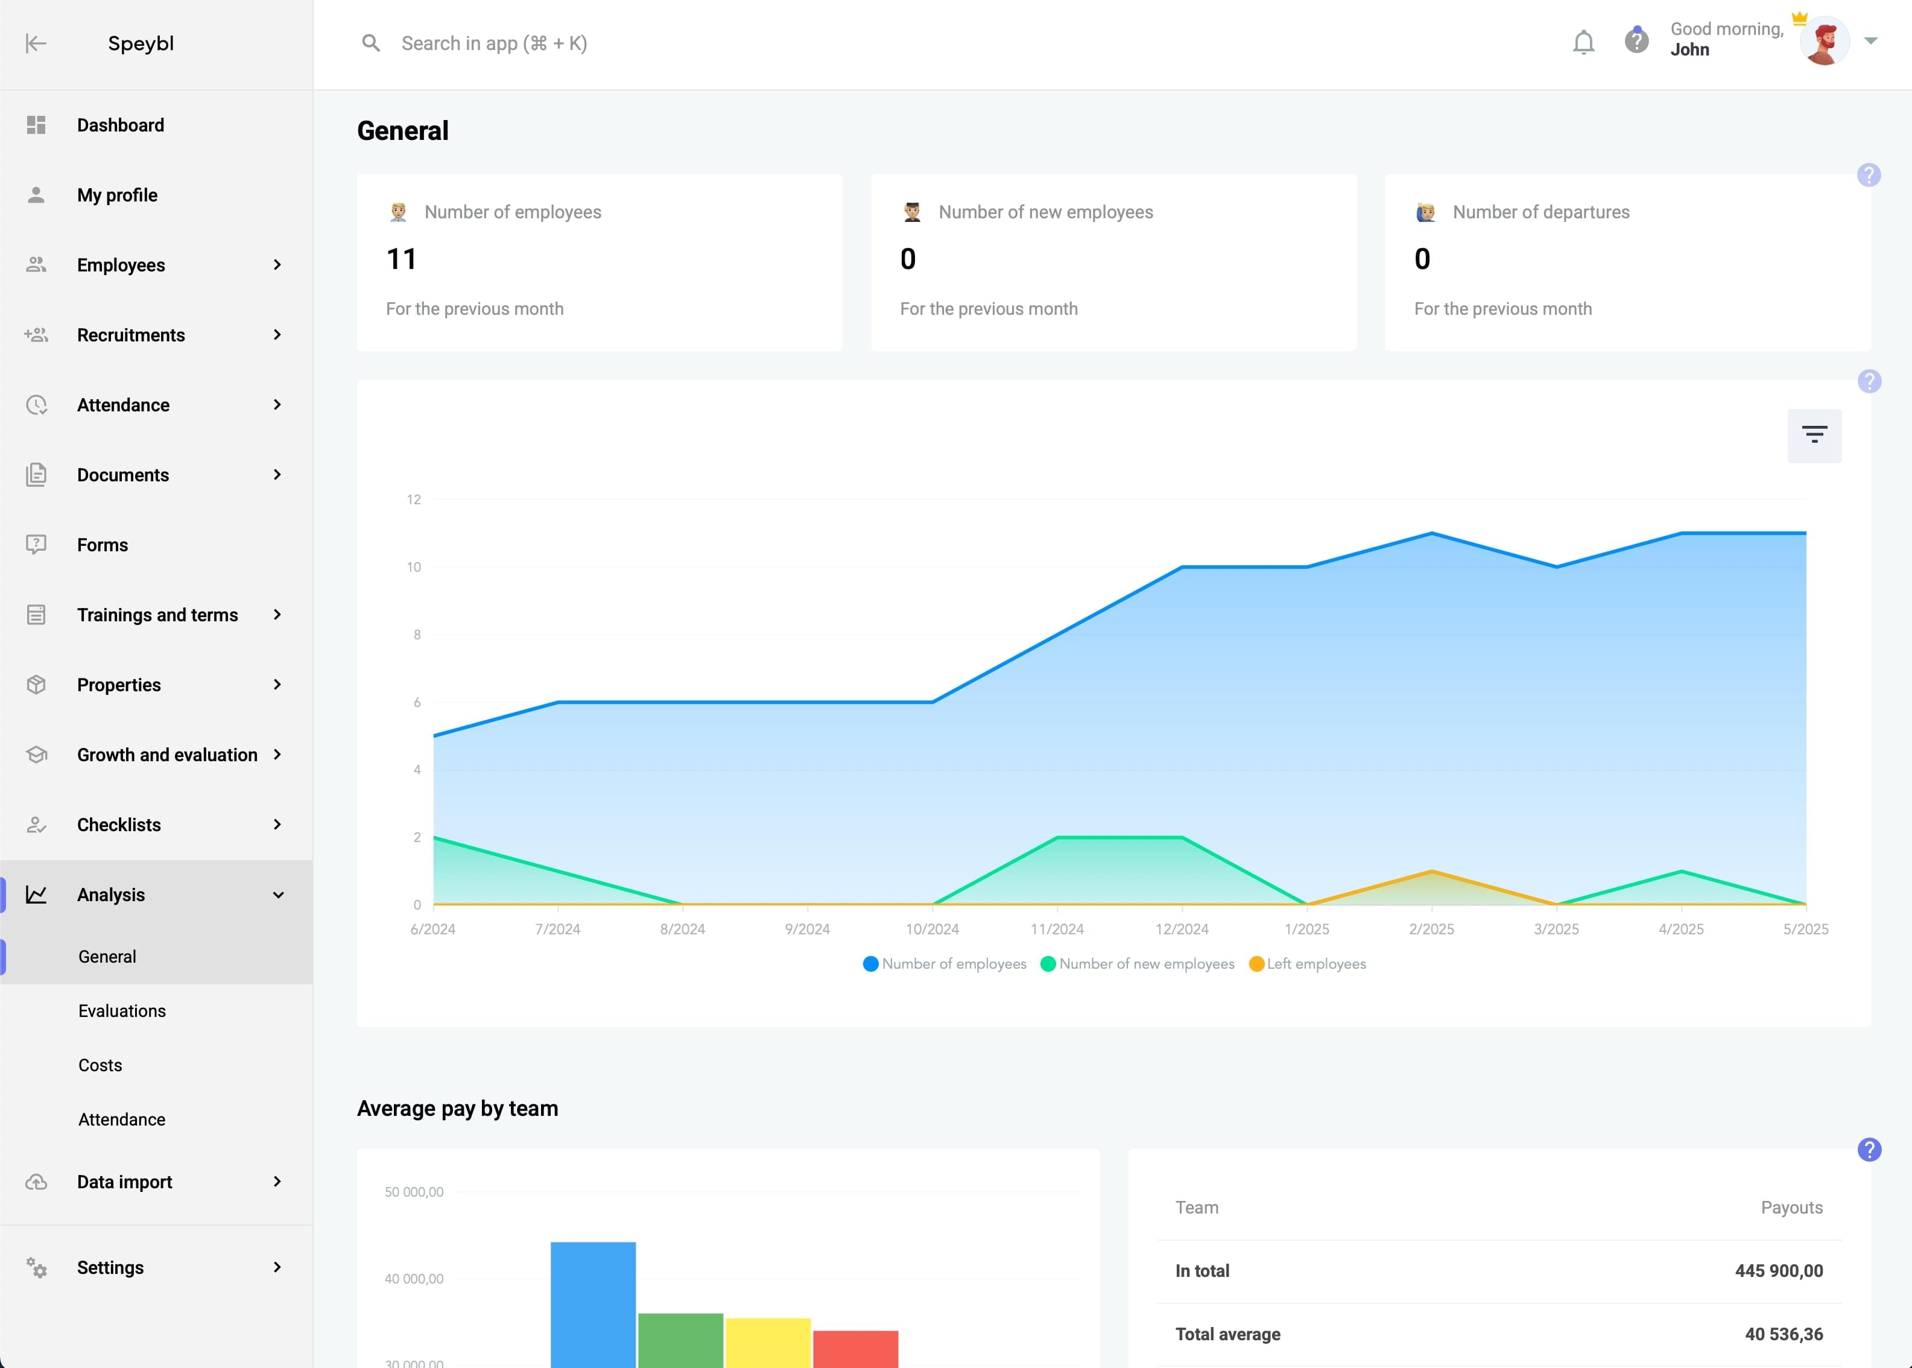Open chart filter icon button

click(x=1814, y=435)
